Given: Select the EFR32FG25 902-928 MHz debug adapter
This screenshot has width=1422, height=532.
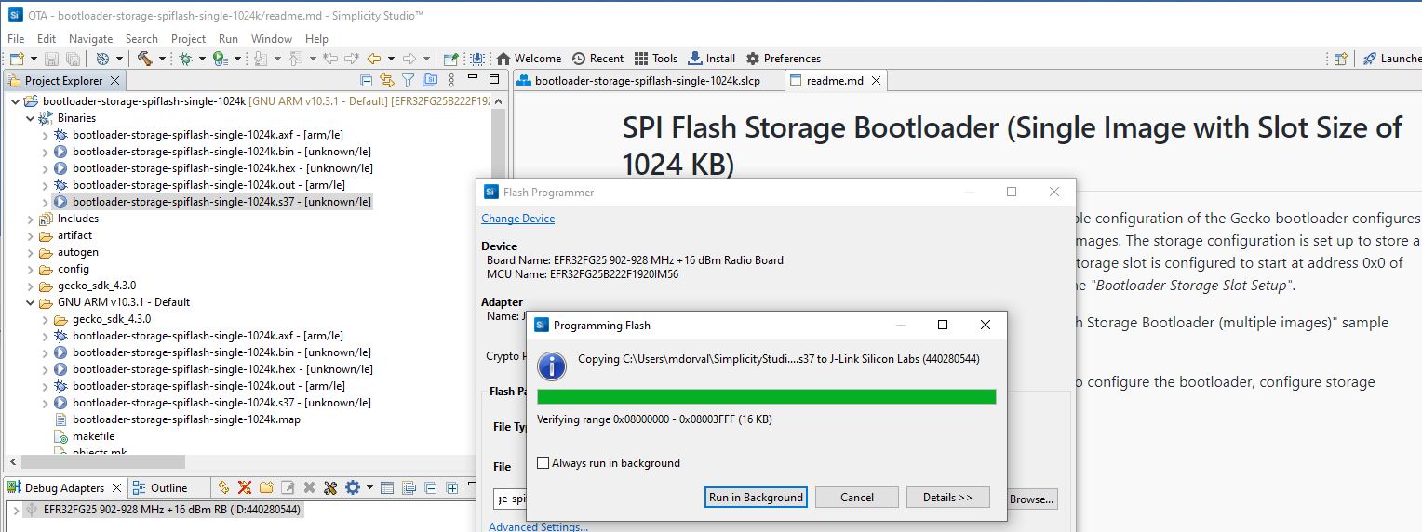Looking at the screenshot, I should (171, 510).
